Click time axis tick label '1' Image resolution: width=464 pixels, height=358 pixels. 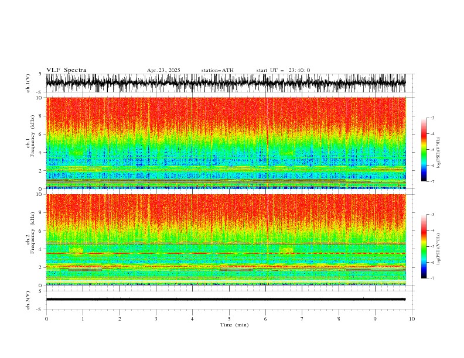click(83, 319)
